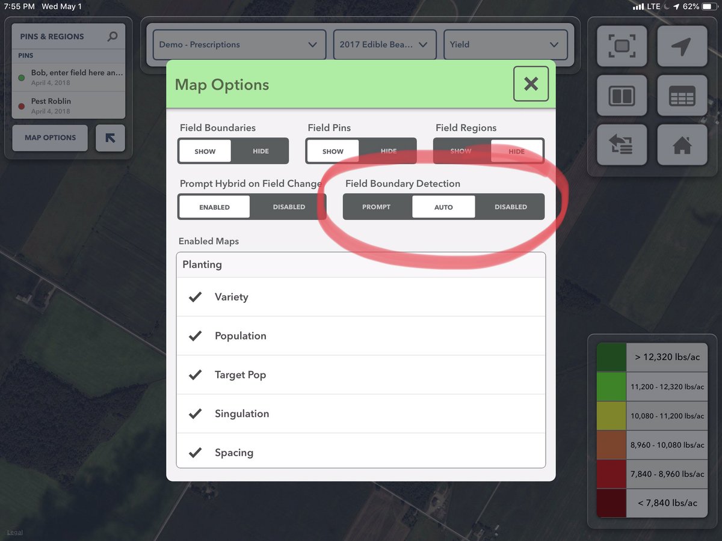Open the Demo - Prescriptions dropdown
Image resolution: width=722 pixels, height=541 pixels.
coord(239,44)
